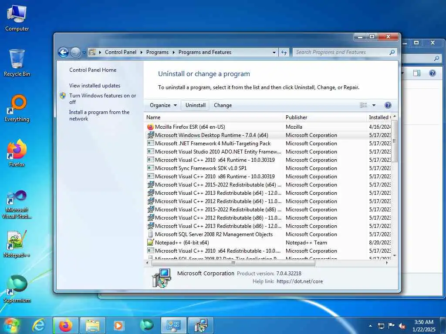Click the Programs breadcrumb segment

(157, 52)
